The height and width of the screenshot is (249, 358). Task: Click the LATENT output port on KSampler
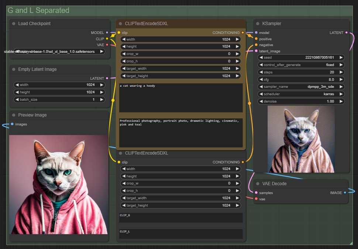pyautogui.click(x=346, y=32)
